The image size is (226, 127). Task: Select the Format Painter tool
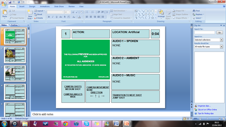coord(17,18)
